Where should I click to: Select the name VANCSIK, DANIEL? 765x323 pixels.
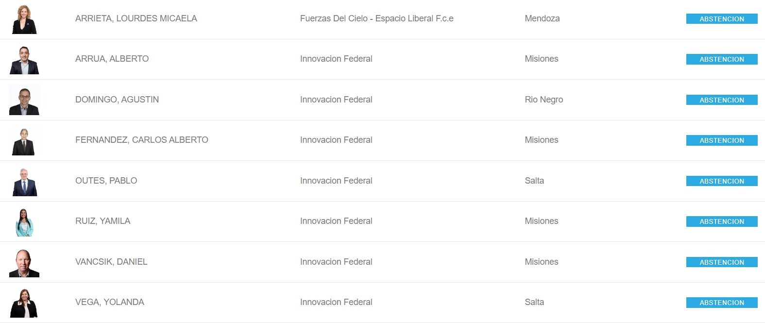click(x=111, y=262)
